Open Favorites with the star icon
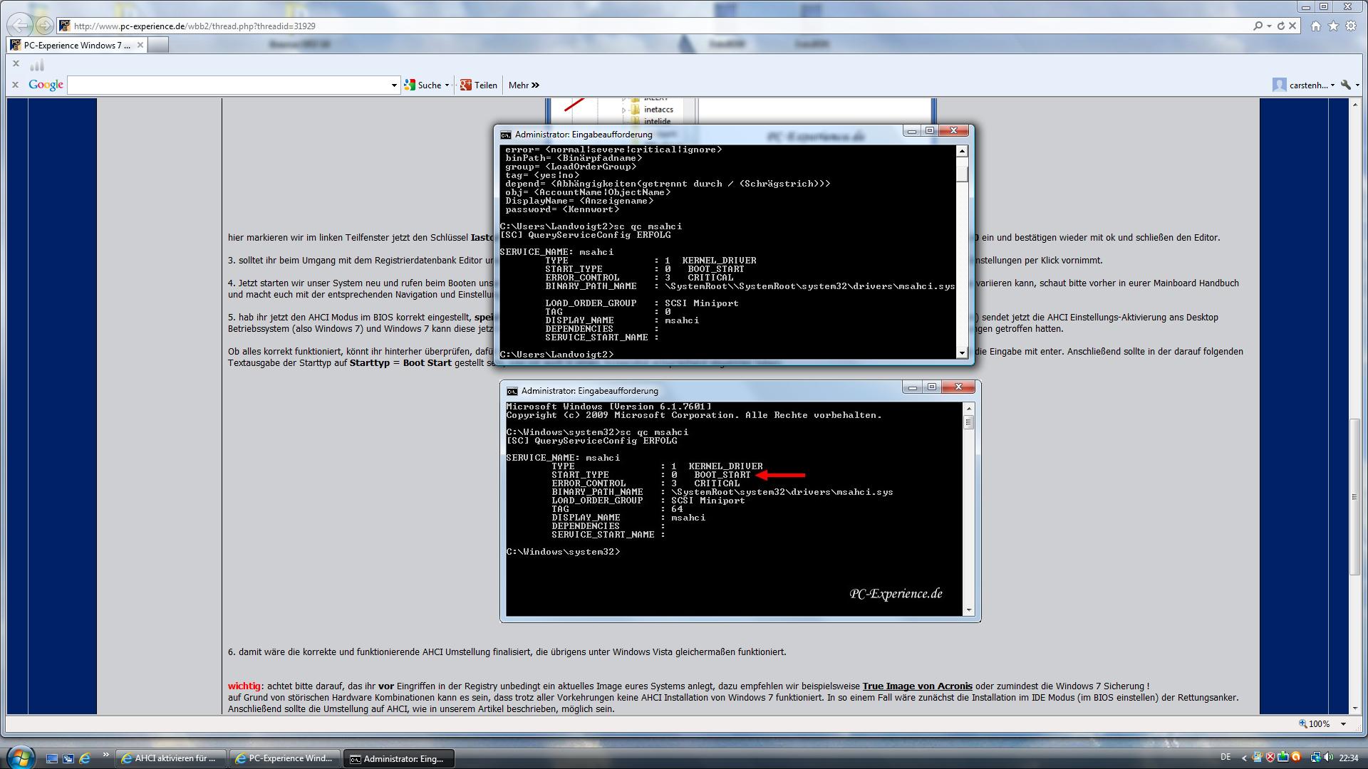1368x769 pixels. (x=1333, y=26)
